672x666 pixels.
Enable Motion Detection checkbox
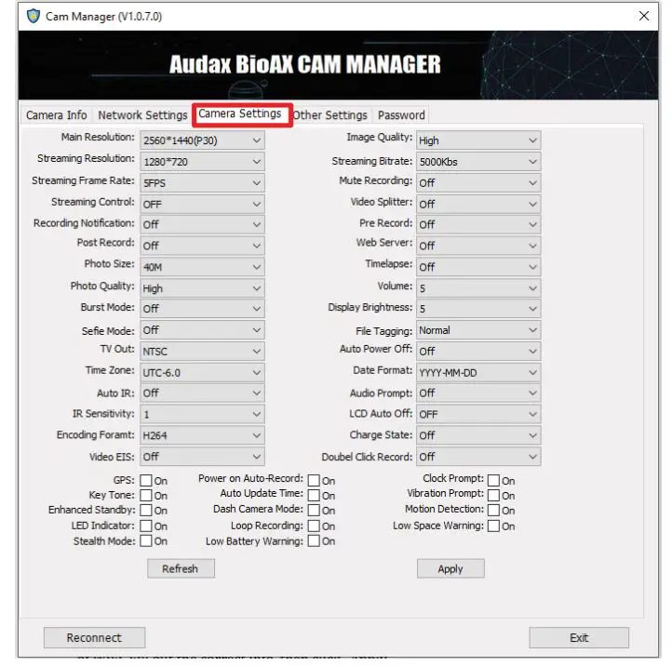click(493, 510)
